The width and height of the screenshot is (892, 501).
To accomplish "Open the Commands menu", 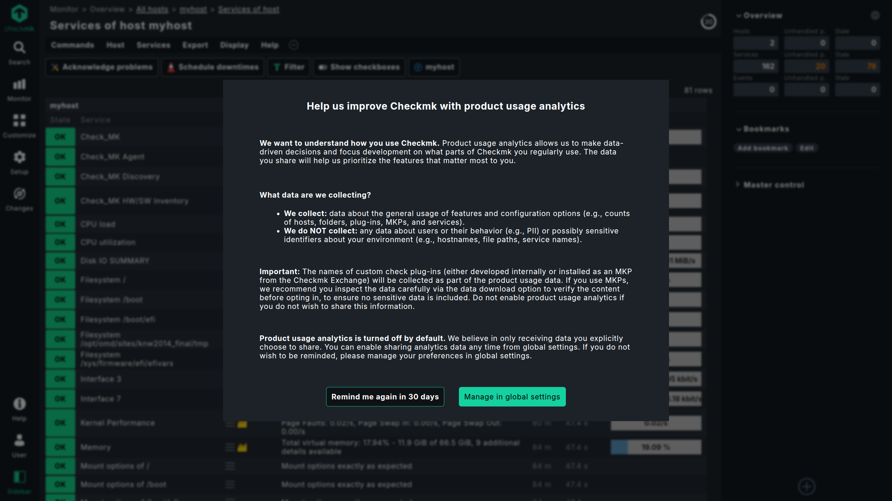I will (x=72, y=45).
